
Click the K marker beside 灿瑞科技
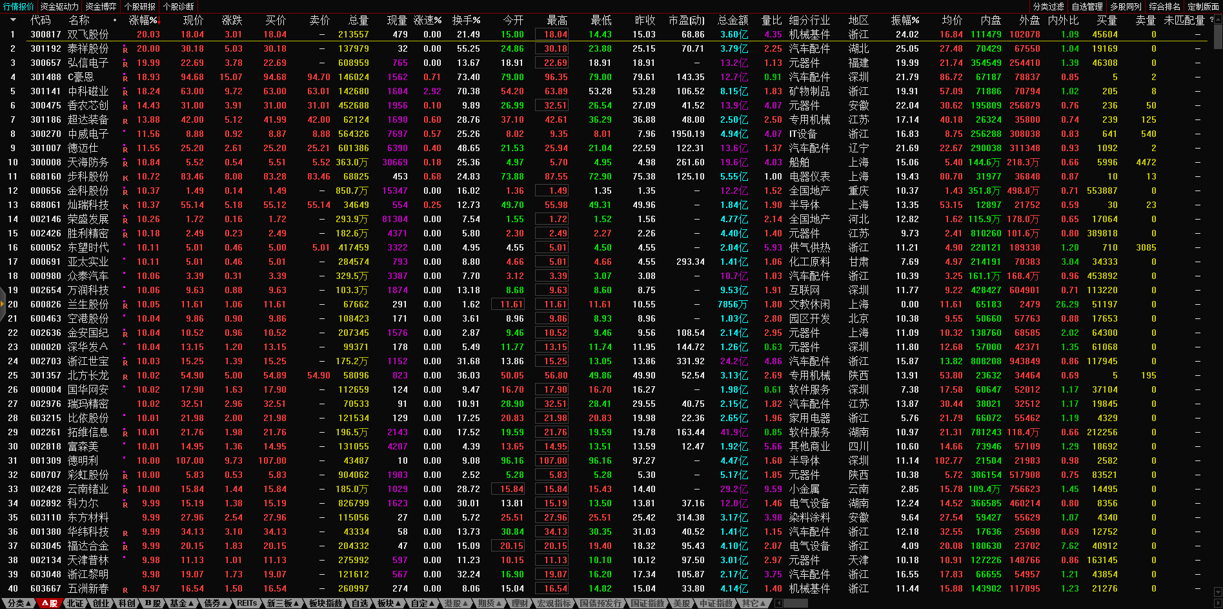coord(125,205)
